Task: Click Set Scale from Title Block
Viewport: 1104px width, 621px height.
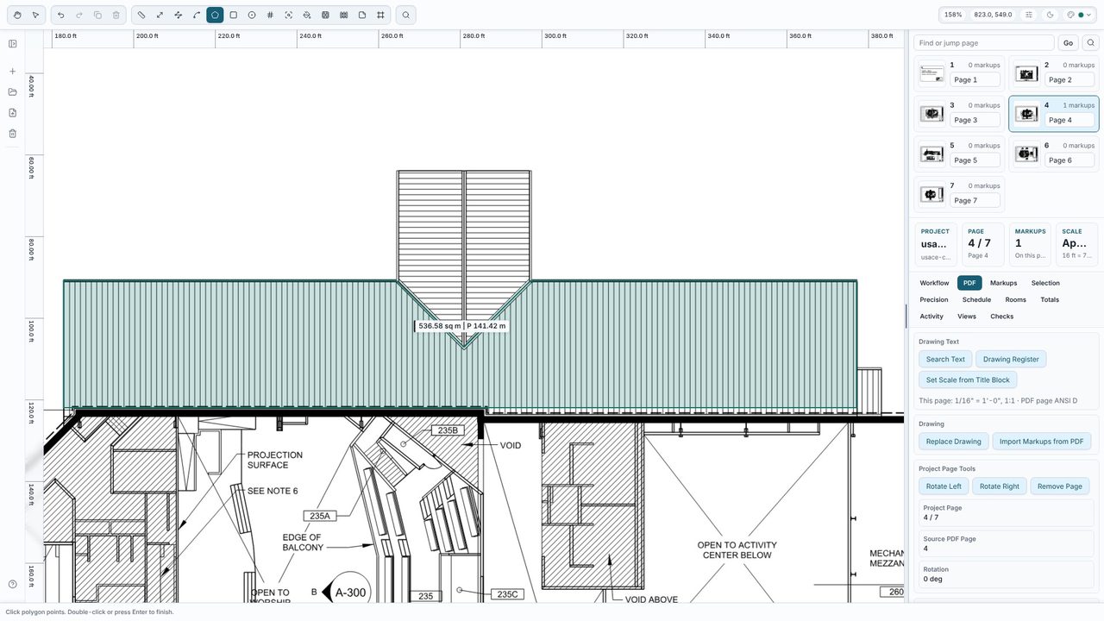Action: coord(968,379)
